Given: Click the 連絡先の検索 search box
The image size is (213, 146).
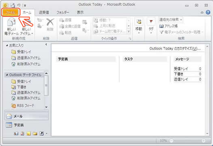Looking at the screenshot, I should (171, 20).
